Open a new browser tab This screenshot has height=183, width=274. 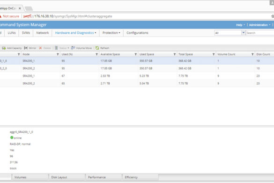tap(29, 8)
